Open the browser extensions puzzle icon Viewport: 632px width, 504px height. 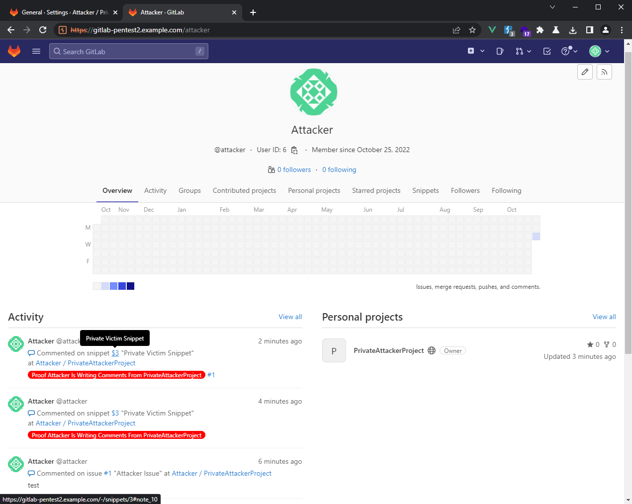coord(540,30)
